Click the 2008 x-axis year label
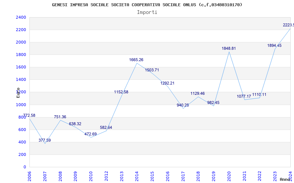Image resolution: width=294 pixels, height=183 pixels. 60,176
